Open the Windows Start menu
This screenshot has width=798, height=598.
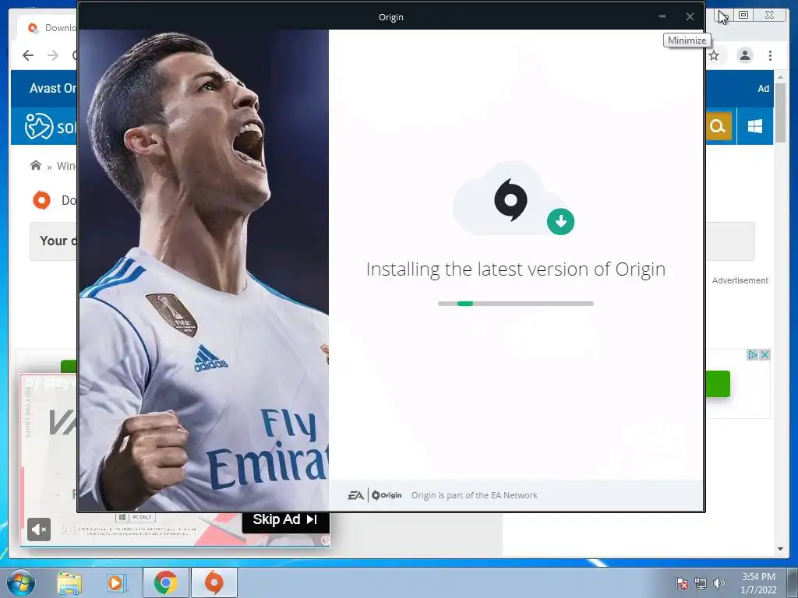(x=21, y=582)
